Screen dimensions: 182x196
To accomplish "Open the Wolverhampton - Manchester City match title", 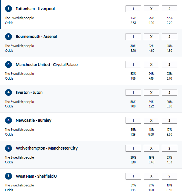I will click(x=47, y=148).
